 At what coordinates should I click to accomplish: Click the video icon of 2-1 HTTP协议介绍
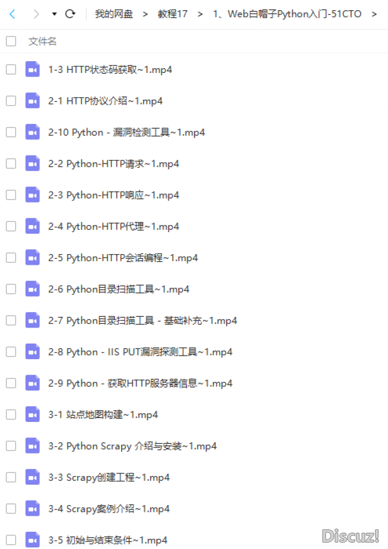33,100
